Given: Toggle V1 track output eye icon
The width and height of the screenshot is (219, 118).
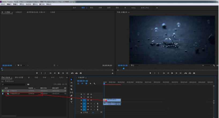Looking at the screenshot, I should (91, 100).
